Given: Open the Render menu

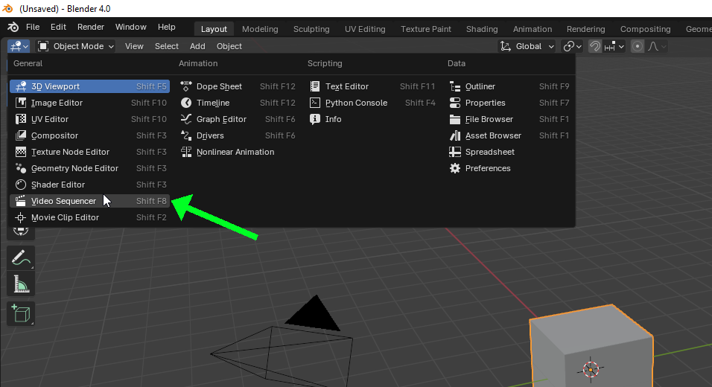Looking at the screenshot, I should click(91, 28).
